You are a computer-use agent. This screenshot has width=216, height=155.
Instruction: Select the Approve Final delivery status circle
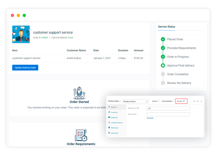pos(163,66)
